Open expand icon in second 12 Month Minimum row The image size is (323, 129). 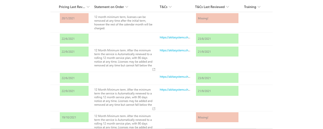[x=154, y=109]
